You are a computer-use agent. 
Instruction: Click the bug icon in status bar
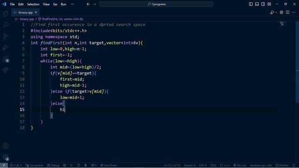coord(78,165)
